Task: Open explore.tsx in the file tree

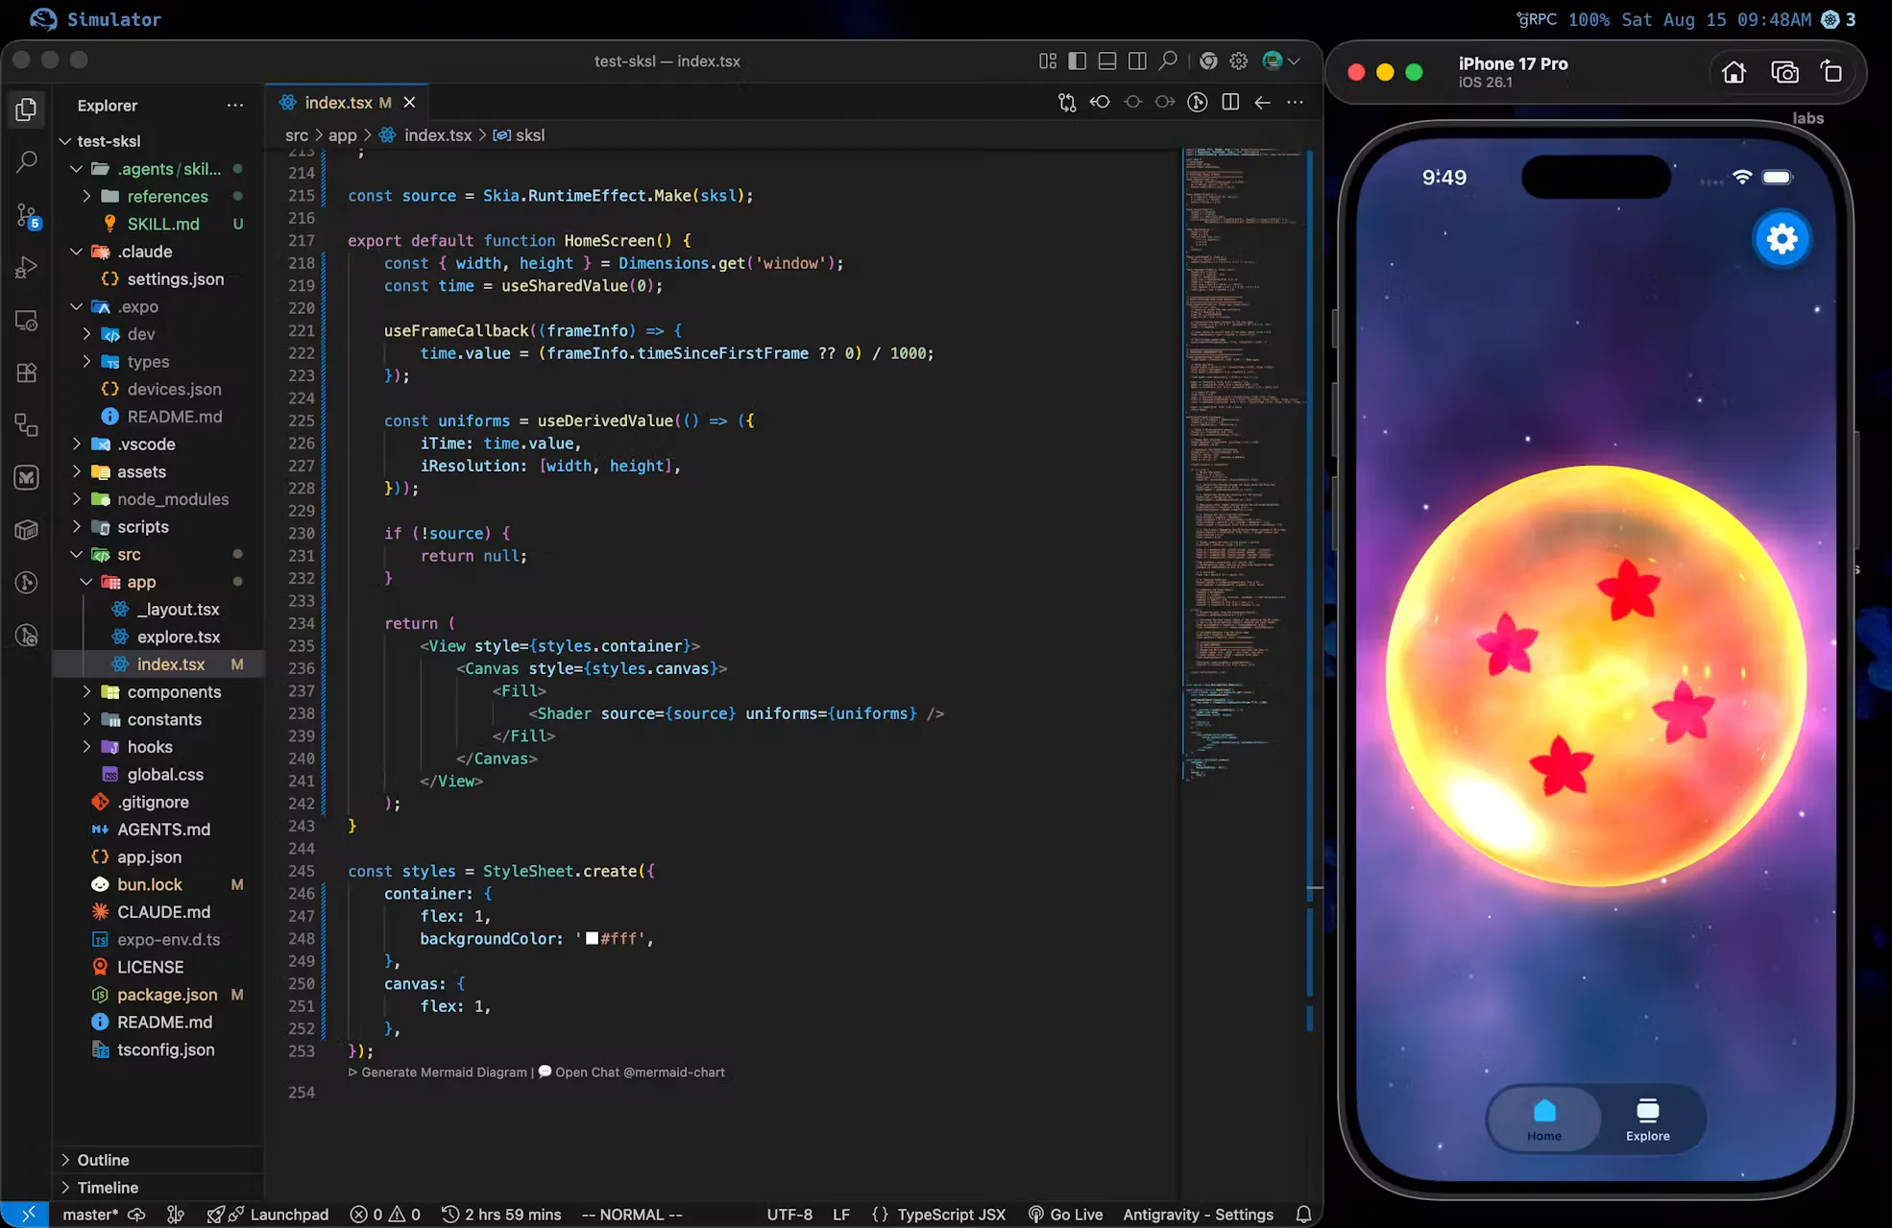Action: 179,638
